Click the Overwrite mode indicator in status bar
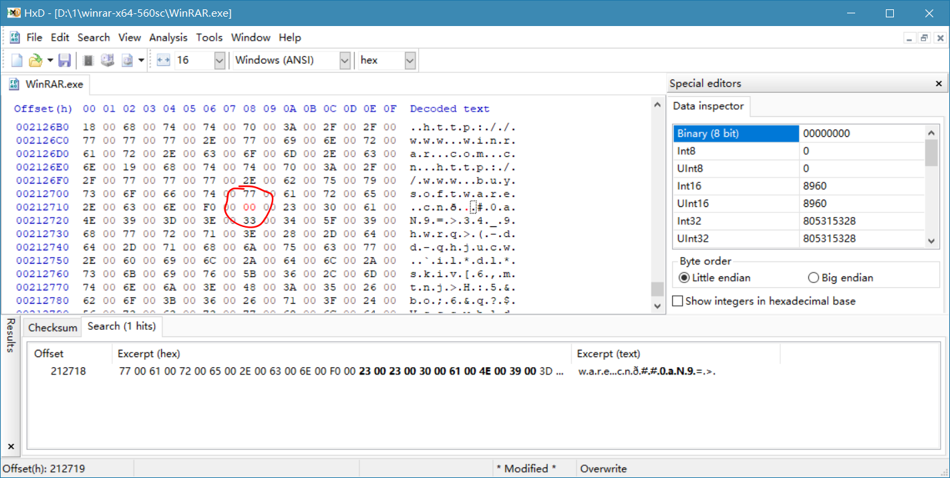 604,469
